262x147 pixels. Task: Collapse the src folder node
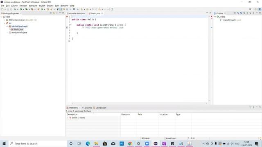point(5,23)
